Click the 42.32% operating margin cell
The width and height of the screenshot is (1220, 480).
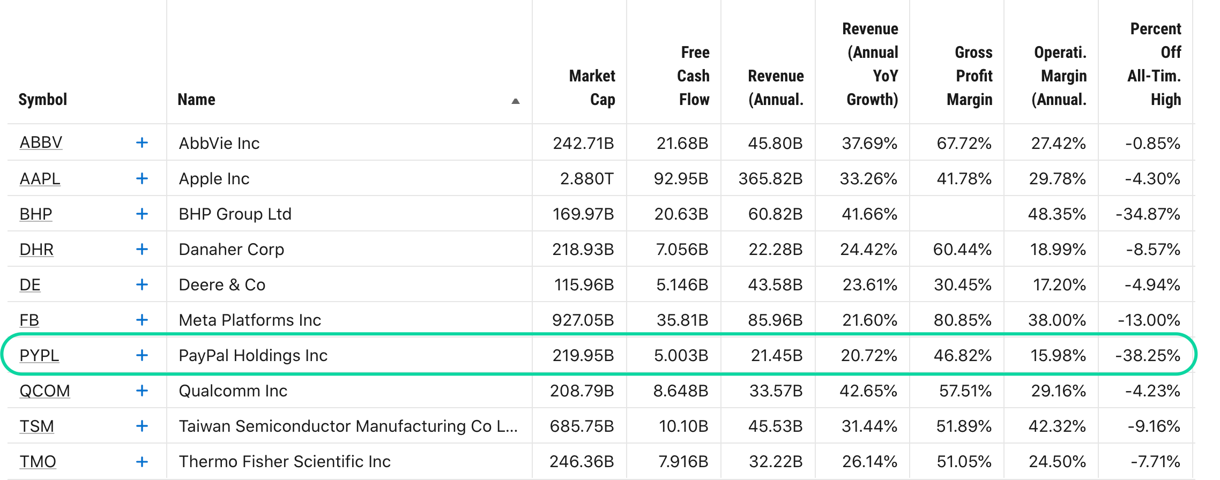1057,426
